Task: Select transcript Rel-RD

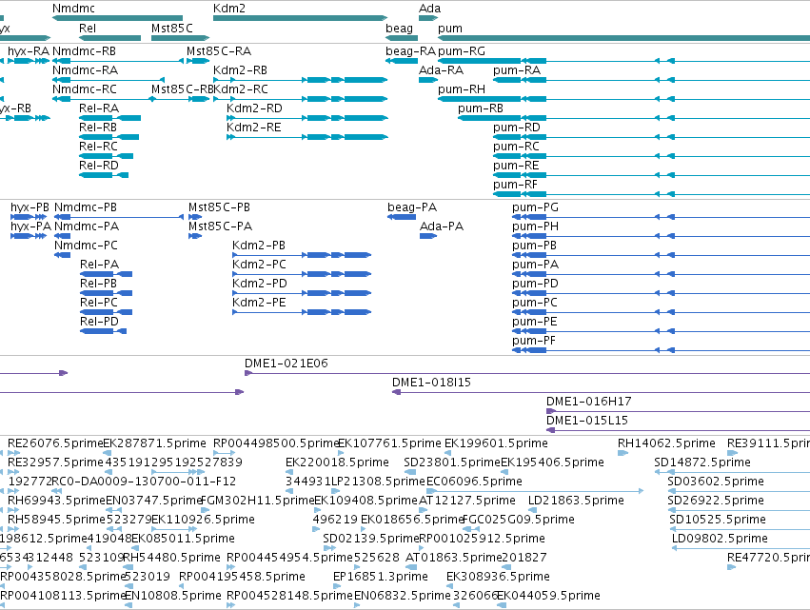Action: (x=104, y=176)
